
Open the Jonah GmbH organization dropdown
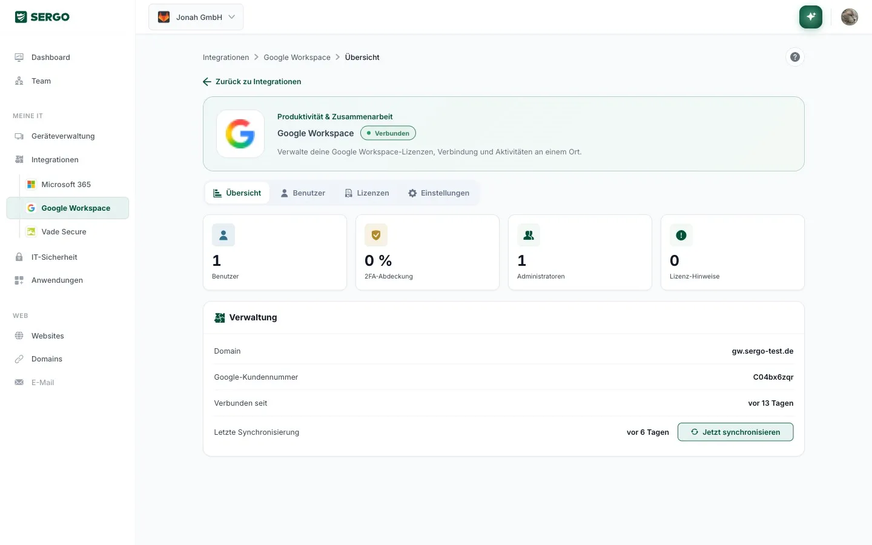coord(196,17)
